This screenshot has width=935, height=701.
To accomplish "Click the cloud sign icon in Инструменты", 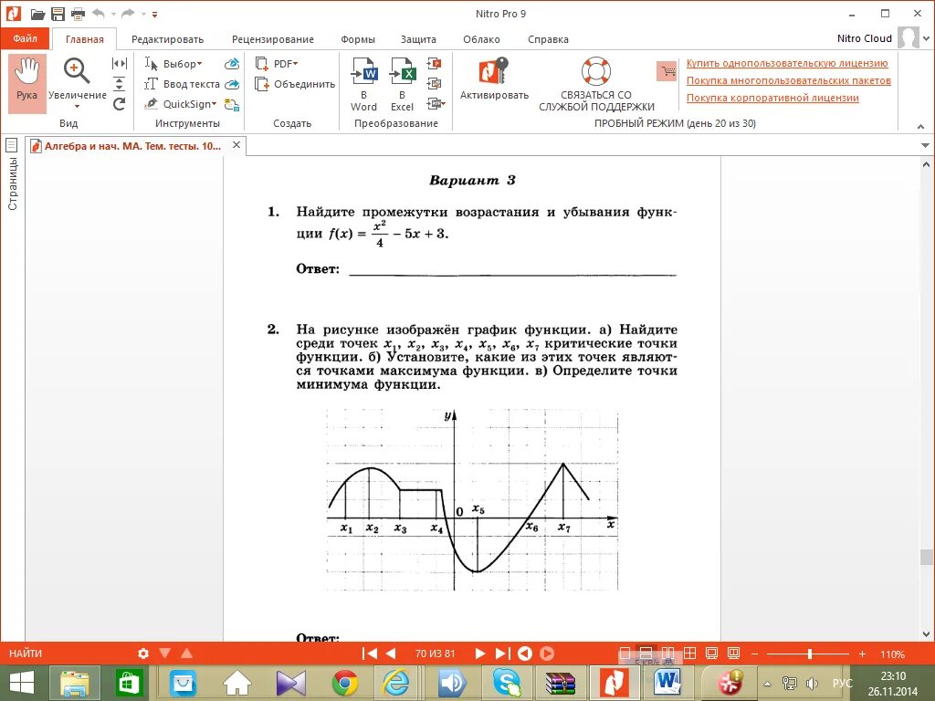I will click(231, 64).
